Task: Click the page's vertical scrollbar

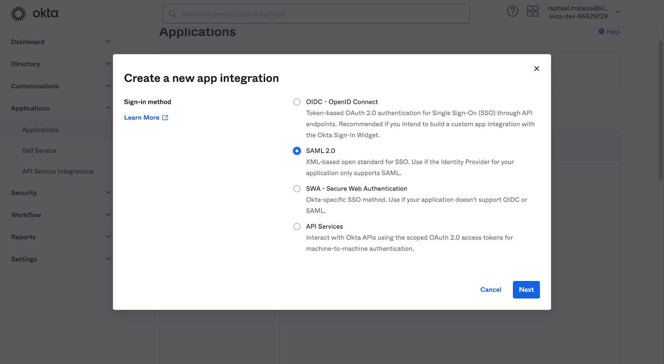Action: pos(661,110)
